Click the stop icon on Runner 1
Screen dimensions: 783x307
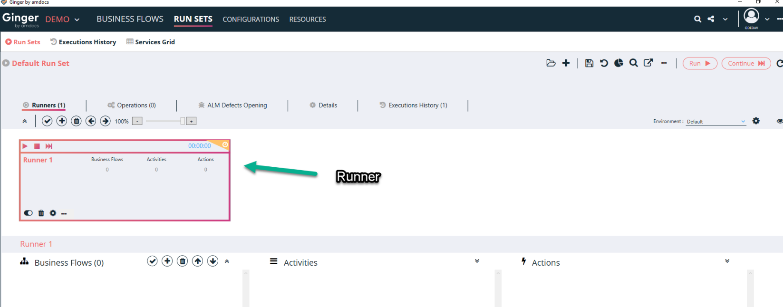37,146
